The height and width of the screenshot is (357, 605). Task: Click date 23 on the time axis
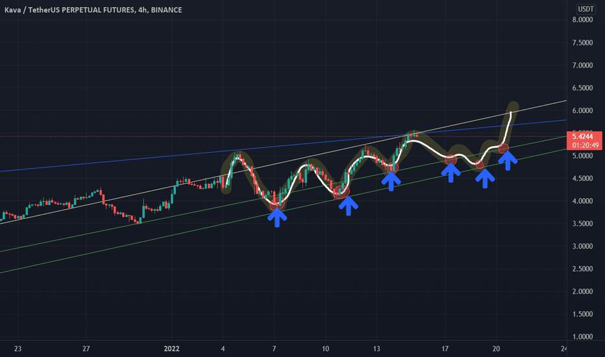[18, 349]
